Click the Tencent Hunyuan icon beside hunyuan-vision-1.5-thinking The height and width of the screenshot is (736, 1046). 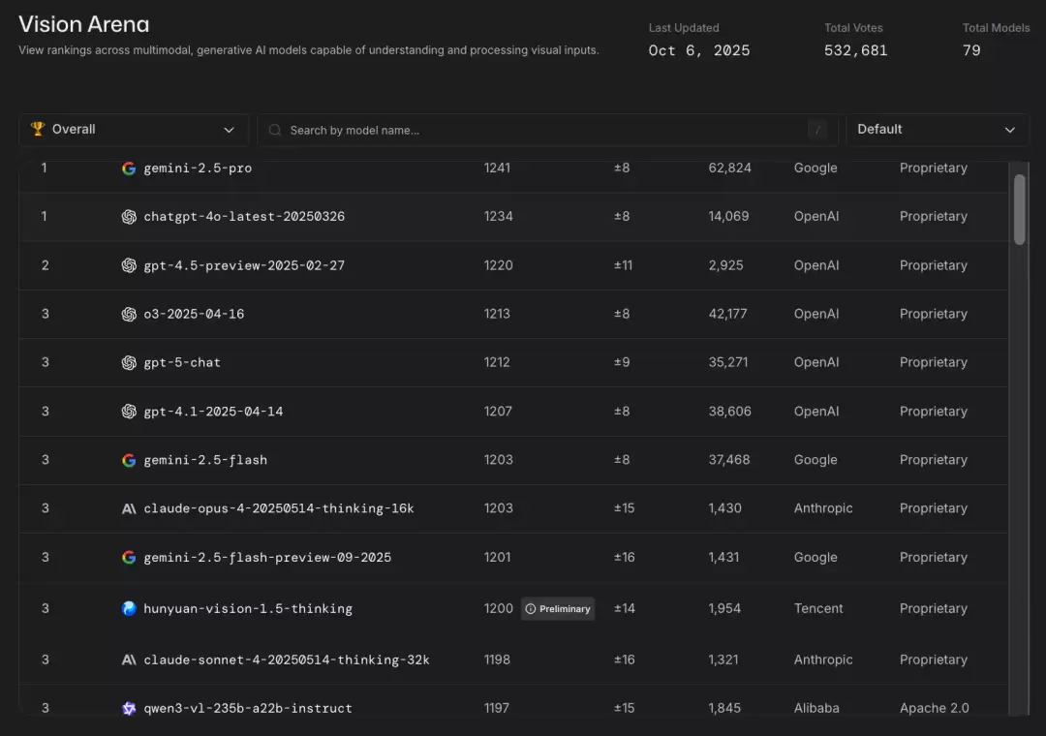point(129,608)
